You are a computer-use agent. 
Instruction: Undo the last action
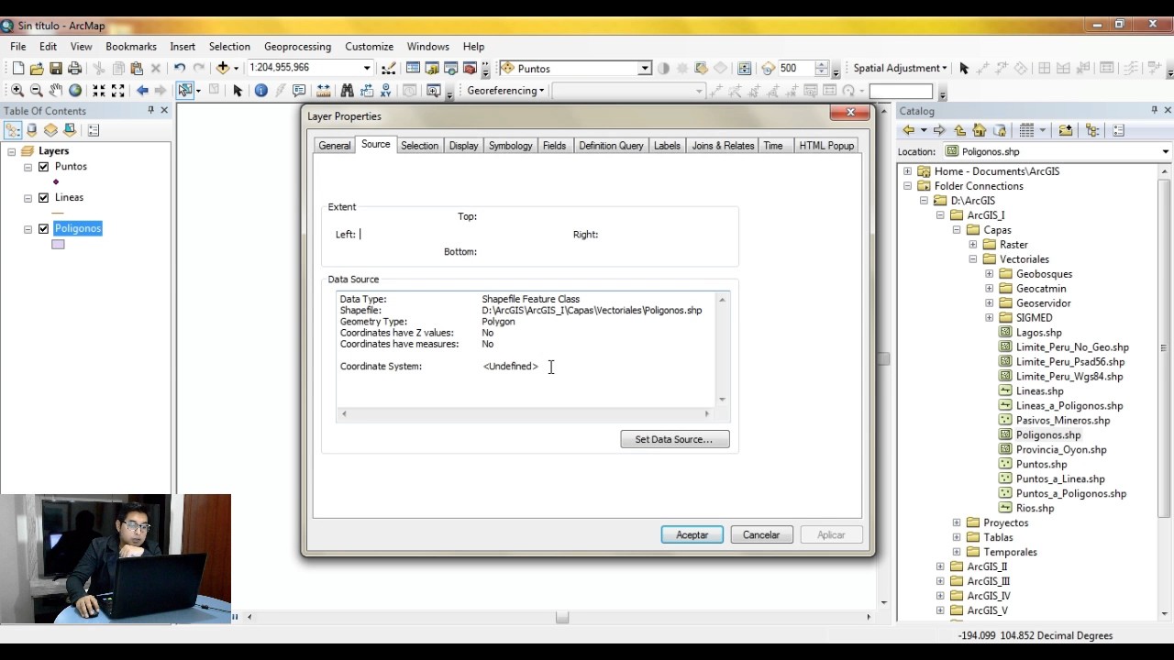pos(180,68)
